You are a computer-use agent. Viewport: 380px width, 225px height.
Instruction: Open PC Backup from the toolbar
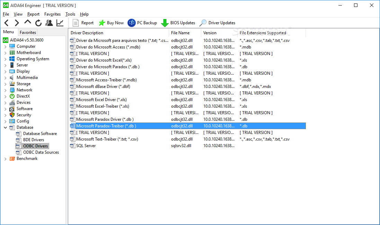click(x=142, y=23)
